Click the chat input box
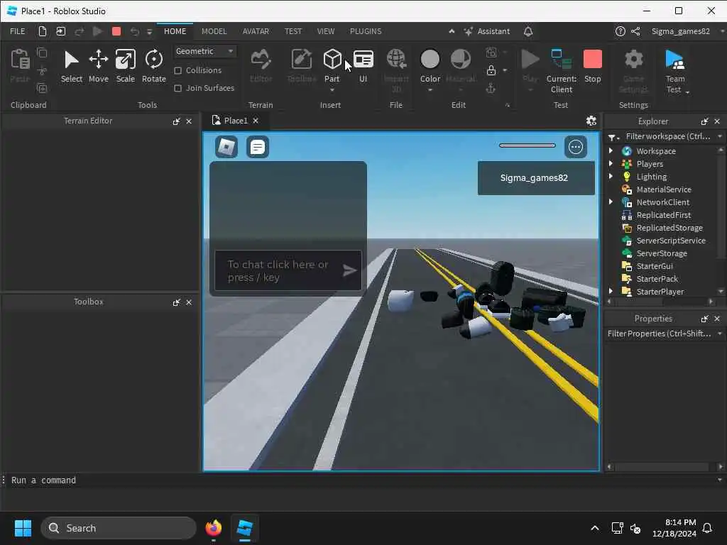The width and height of the screenshot is (727, 545). coord(278,270)
